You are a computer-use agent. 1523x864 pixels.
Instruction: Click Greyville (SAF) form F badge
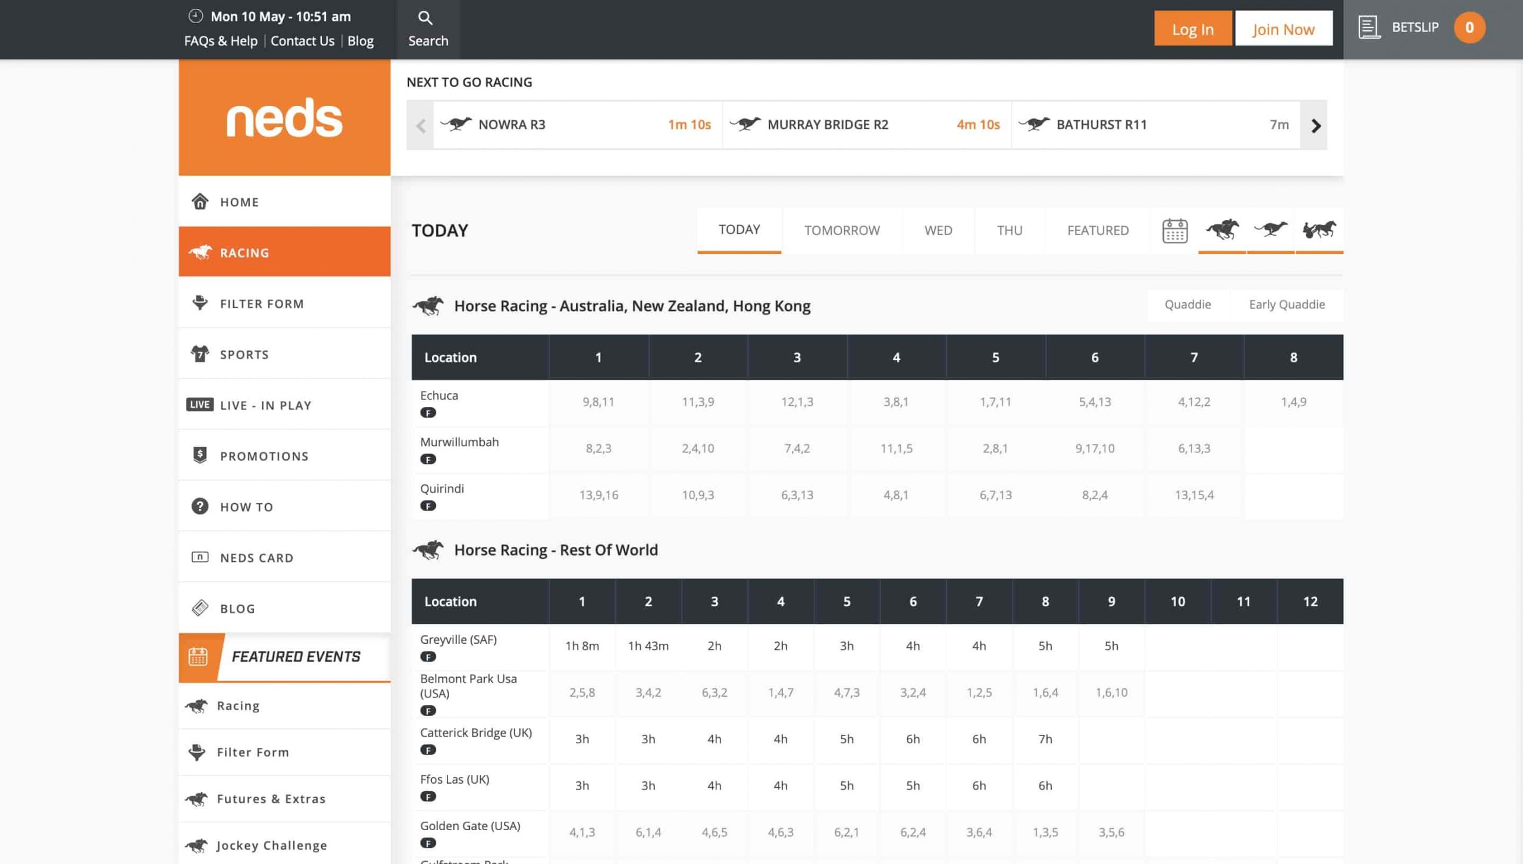pos(428,656)
